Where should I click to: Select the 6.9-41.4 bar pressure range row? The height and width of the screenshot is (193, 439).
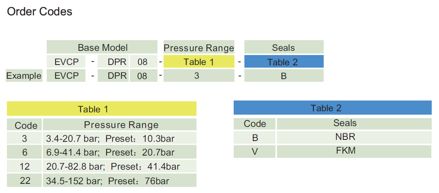point(119,152)
